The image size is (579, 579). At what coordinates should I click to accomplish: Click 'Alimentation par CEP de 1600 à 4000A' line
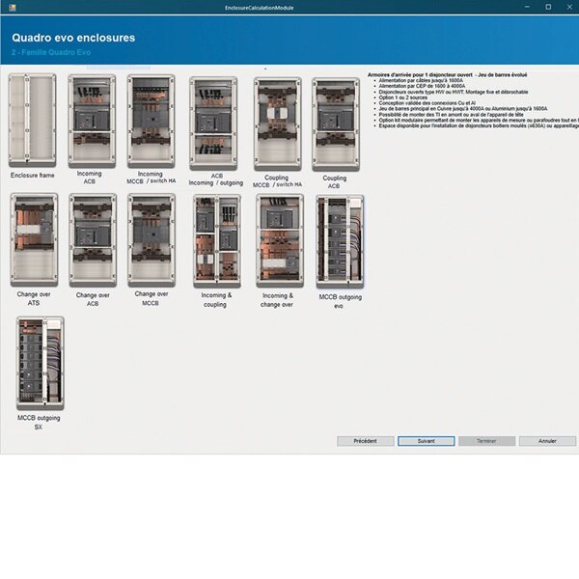tap(422, 86)
